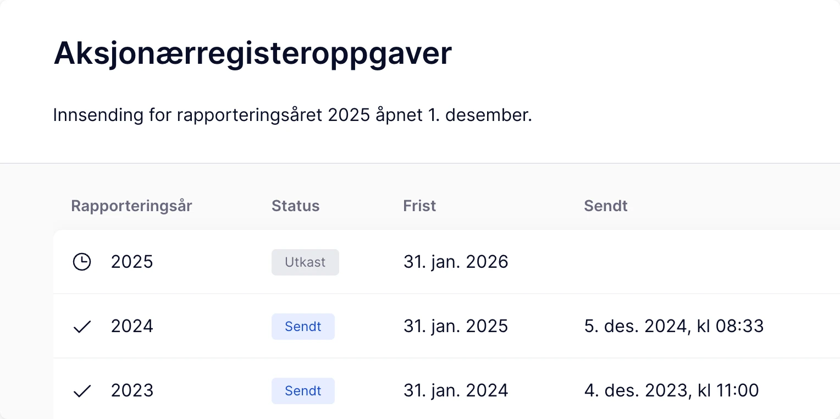Sort by Sendt column header
This screenshot has width=840, height=419.
(605, 206)
